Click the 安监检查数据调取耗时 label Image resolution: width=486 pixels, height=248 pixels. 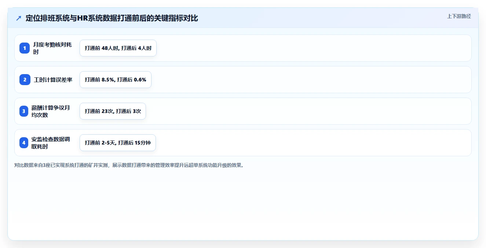pos(51,143)
